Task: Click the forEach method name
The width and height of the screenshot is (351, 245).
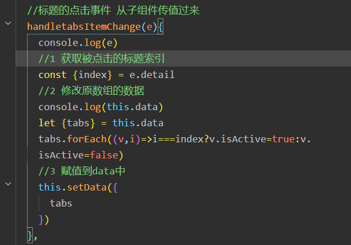Action: pyautogui.click(x=87, y=139)
